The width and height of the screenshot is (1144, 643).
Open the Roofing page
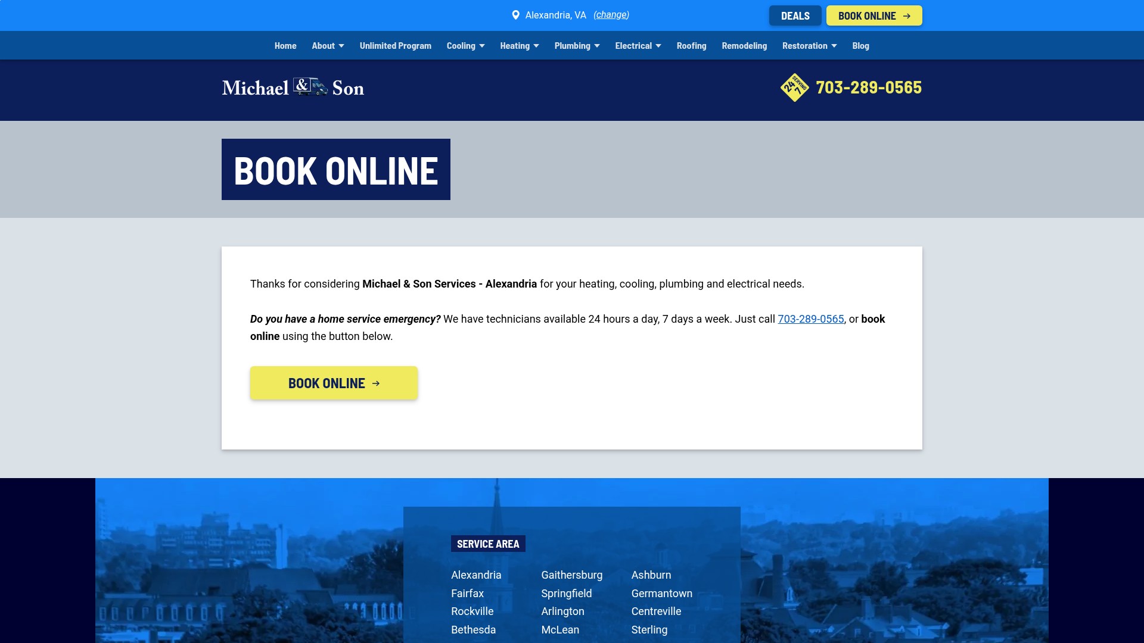pyautogui.click(x=692, y=46)
